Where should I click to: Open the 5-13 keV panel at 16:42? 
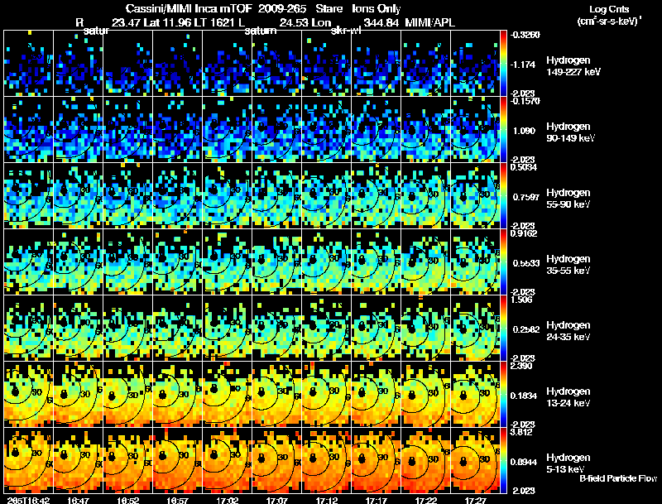click(x=28, y=461)
